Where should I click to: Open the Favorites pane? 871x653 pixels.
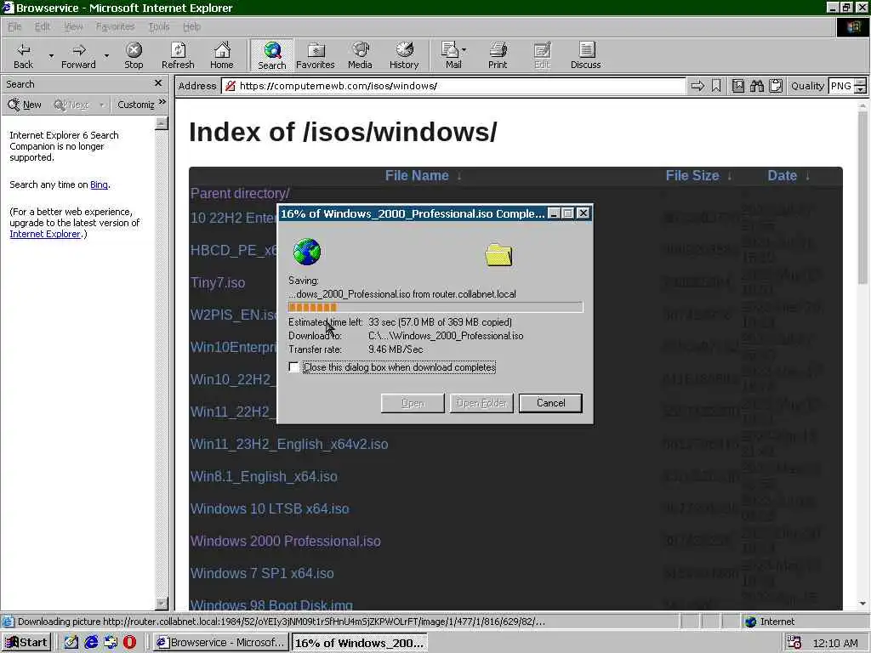tap(316, 55)
